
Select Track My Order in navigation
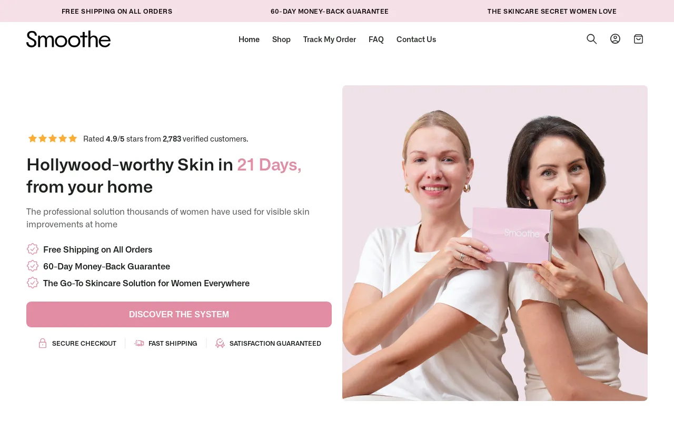[x=330, y=39]
